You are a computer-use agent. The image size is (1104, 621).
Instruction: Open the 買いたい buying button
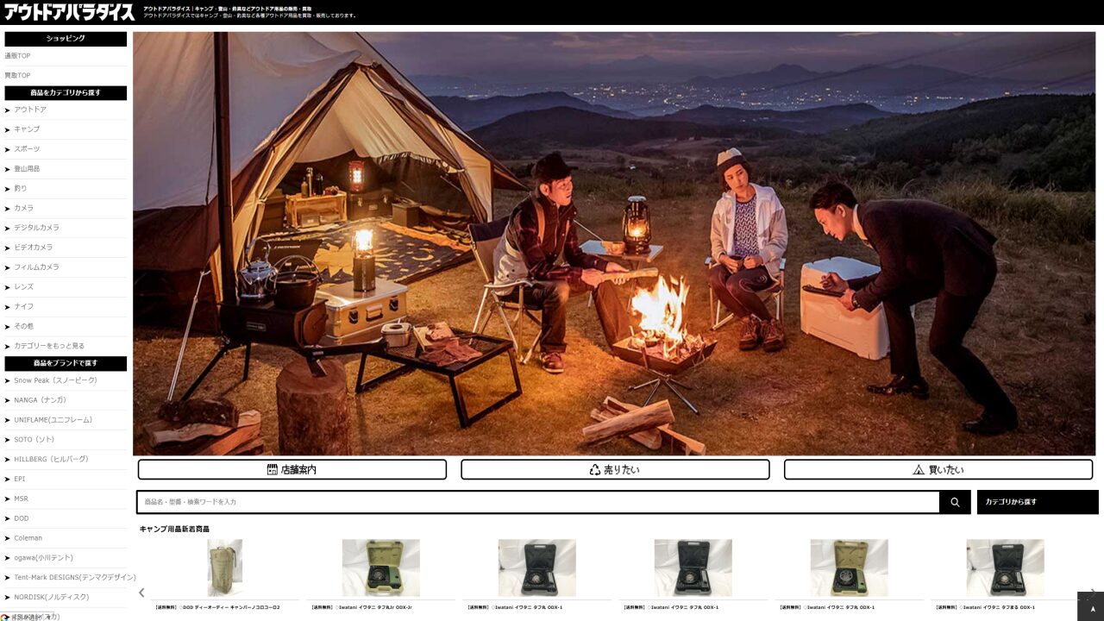pos(938,469)
